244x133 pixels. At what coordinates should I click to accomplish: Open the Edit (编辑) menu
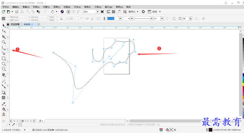[16, 7]
